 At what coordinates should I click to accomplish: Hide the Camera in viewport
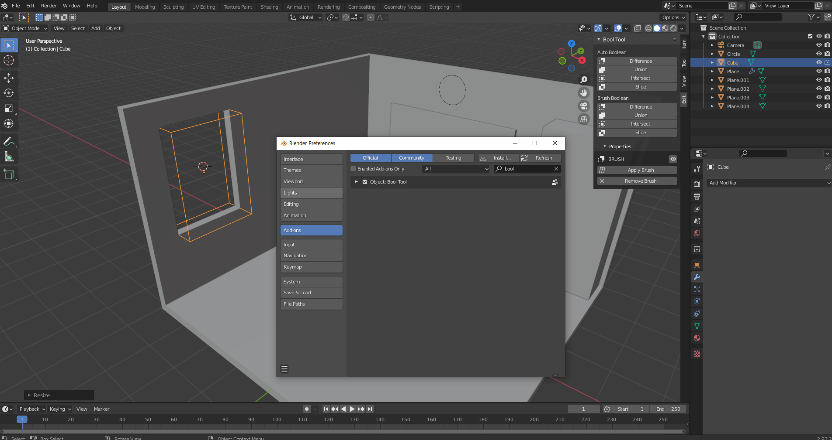point(819,45)
